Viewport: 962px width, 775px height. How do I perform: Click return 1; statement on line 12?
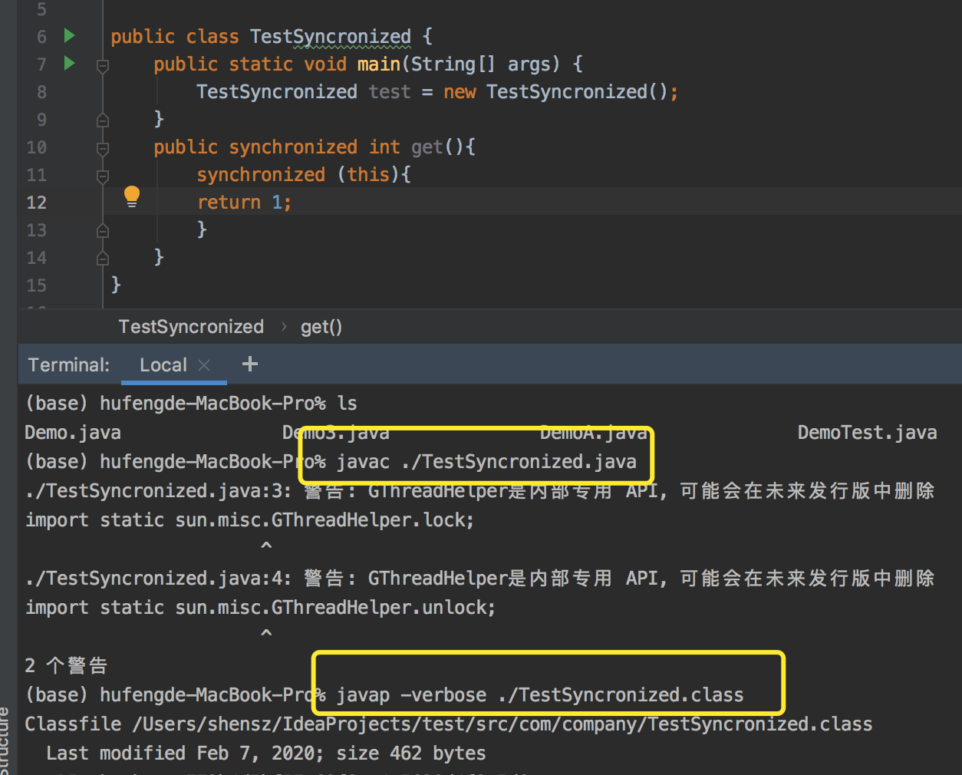pyautogui.click(x=244, y=203)
